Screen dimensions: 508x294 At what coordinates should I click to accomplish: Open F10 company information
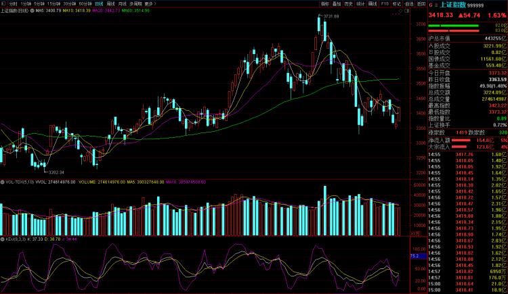tap(385, 3)
